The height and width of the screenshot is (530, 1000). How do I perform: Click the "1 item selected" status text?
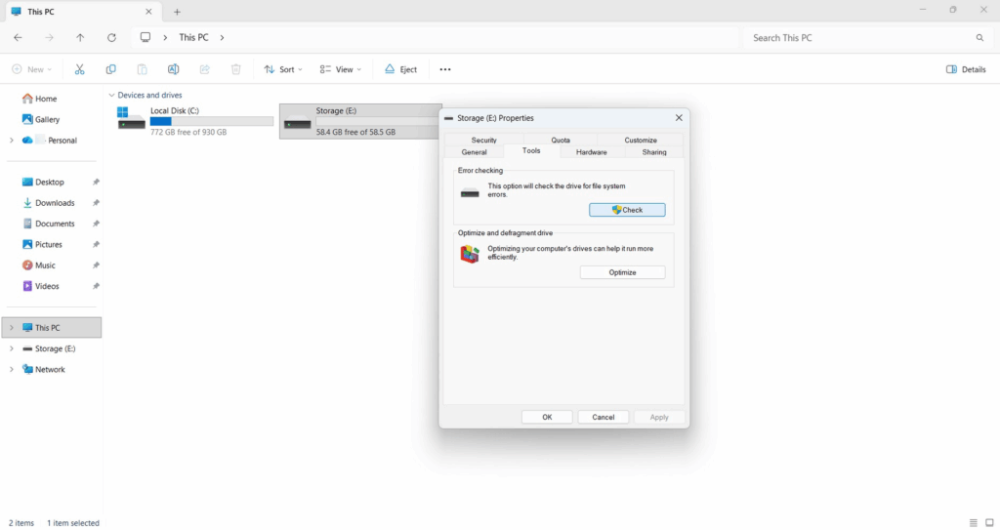(x=72, y=523)
